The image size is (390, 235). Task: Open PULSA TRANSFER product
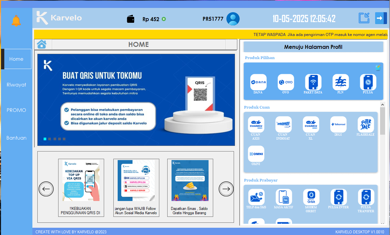(x=366, y=197)
